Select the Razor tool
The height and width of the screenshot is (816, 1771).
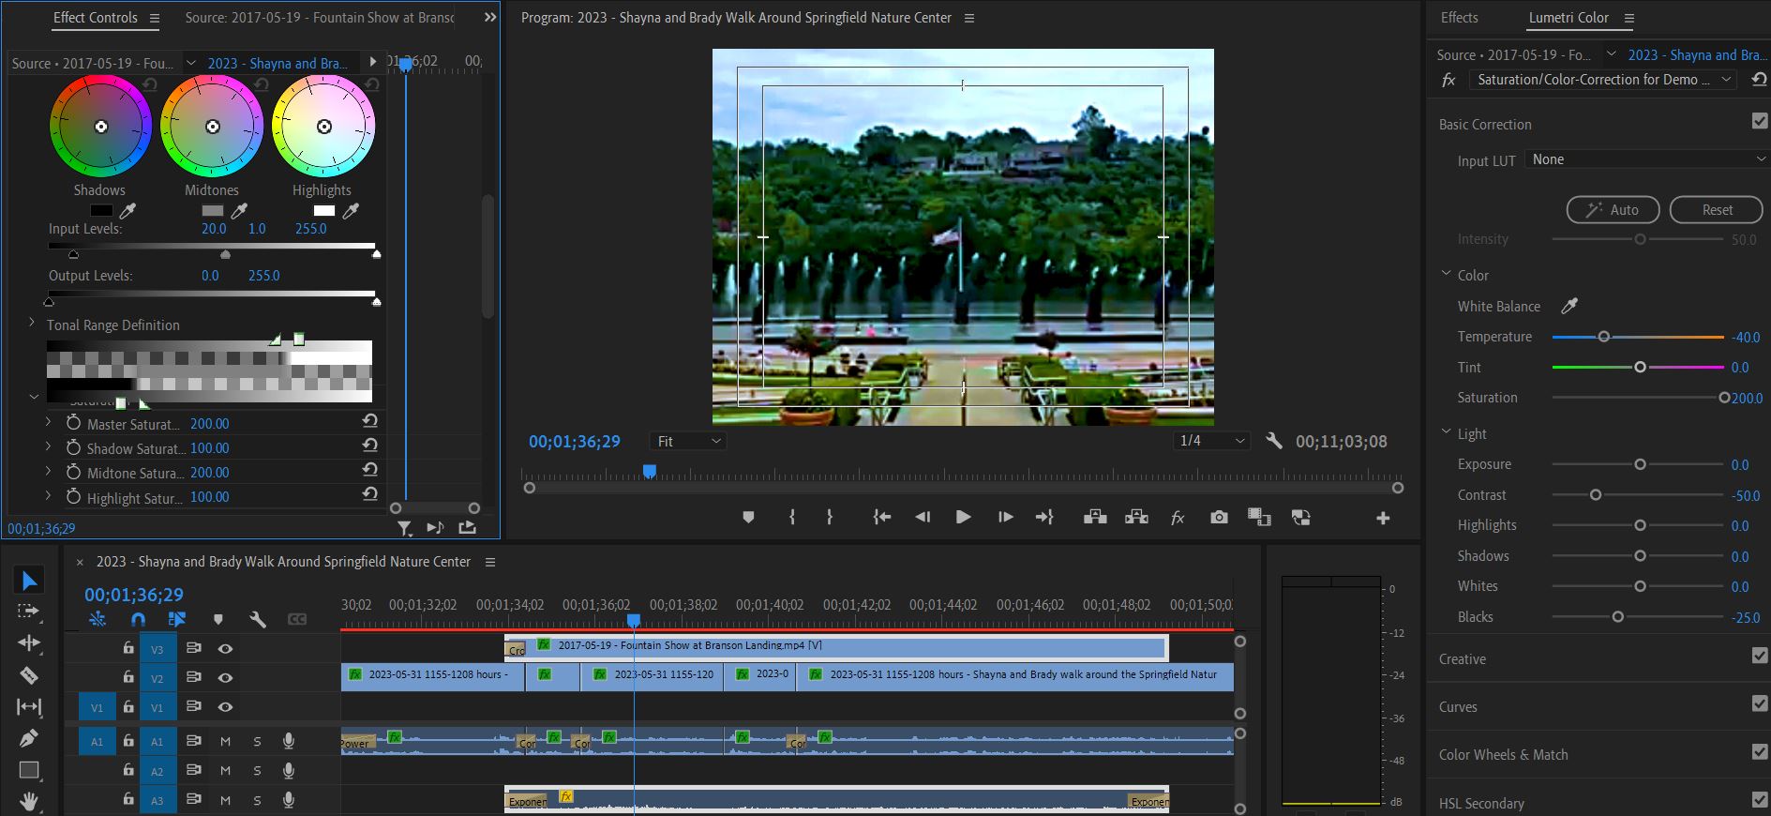(29, 675)
